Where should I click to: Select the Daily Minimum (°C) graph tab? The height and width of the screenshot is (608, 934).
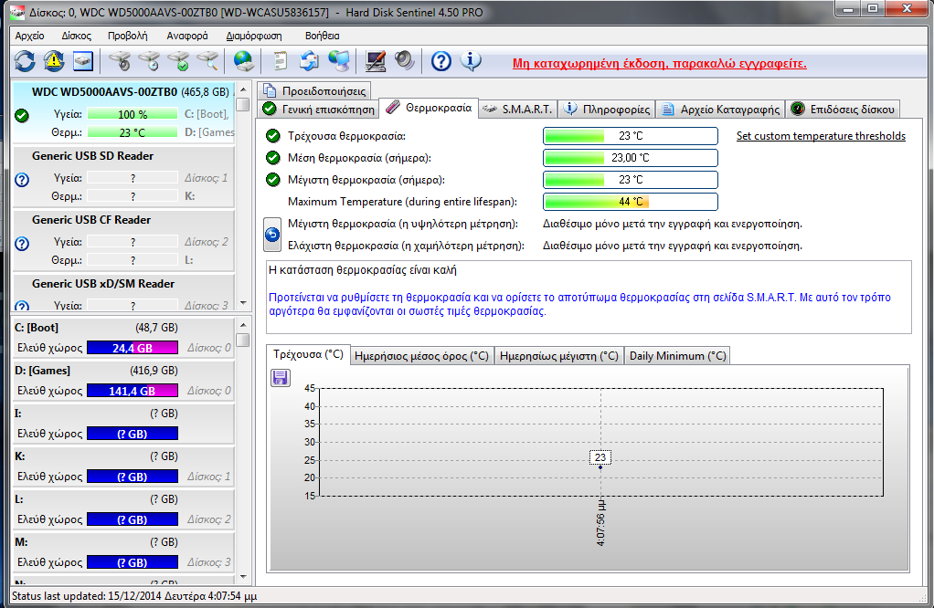click(x=677, y=356)
